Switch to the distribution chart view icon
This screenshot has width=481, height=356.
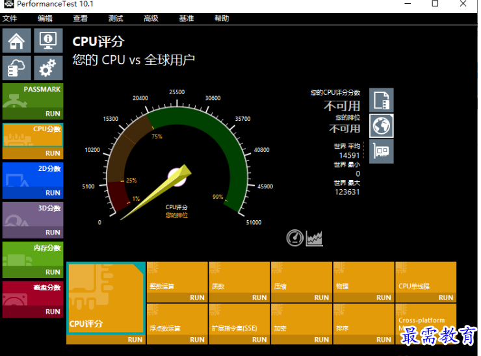click(x=315, y=238)
